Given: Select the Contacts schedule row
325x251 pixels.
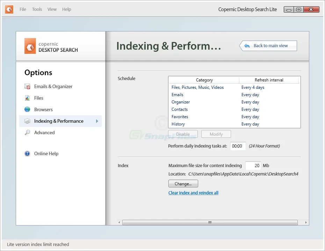Looking at the screenshot, I should [234, 109].
